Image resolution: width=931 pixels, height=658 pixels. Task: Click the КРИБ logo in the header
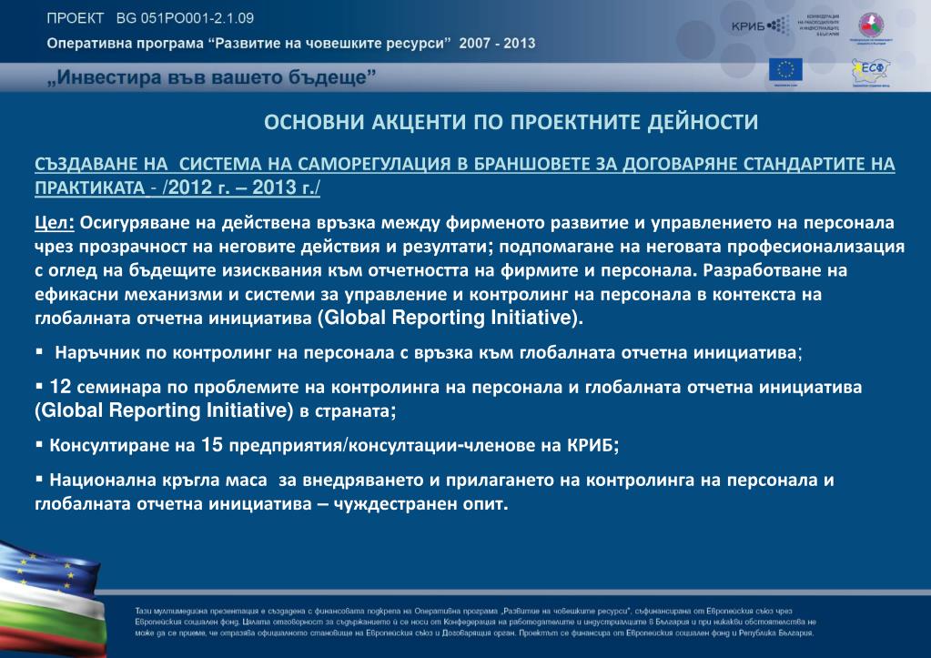pos(760,25)
